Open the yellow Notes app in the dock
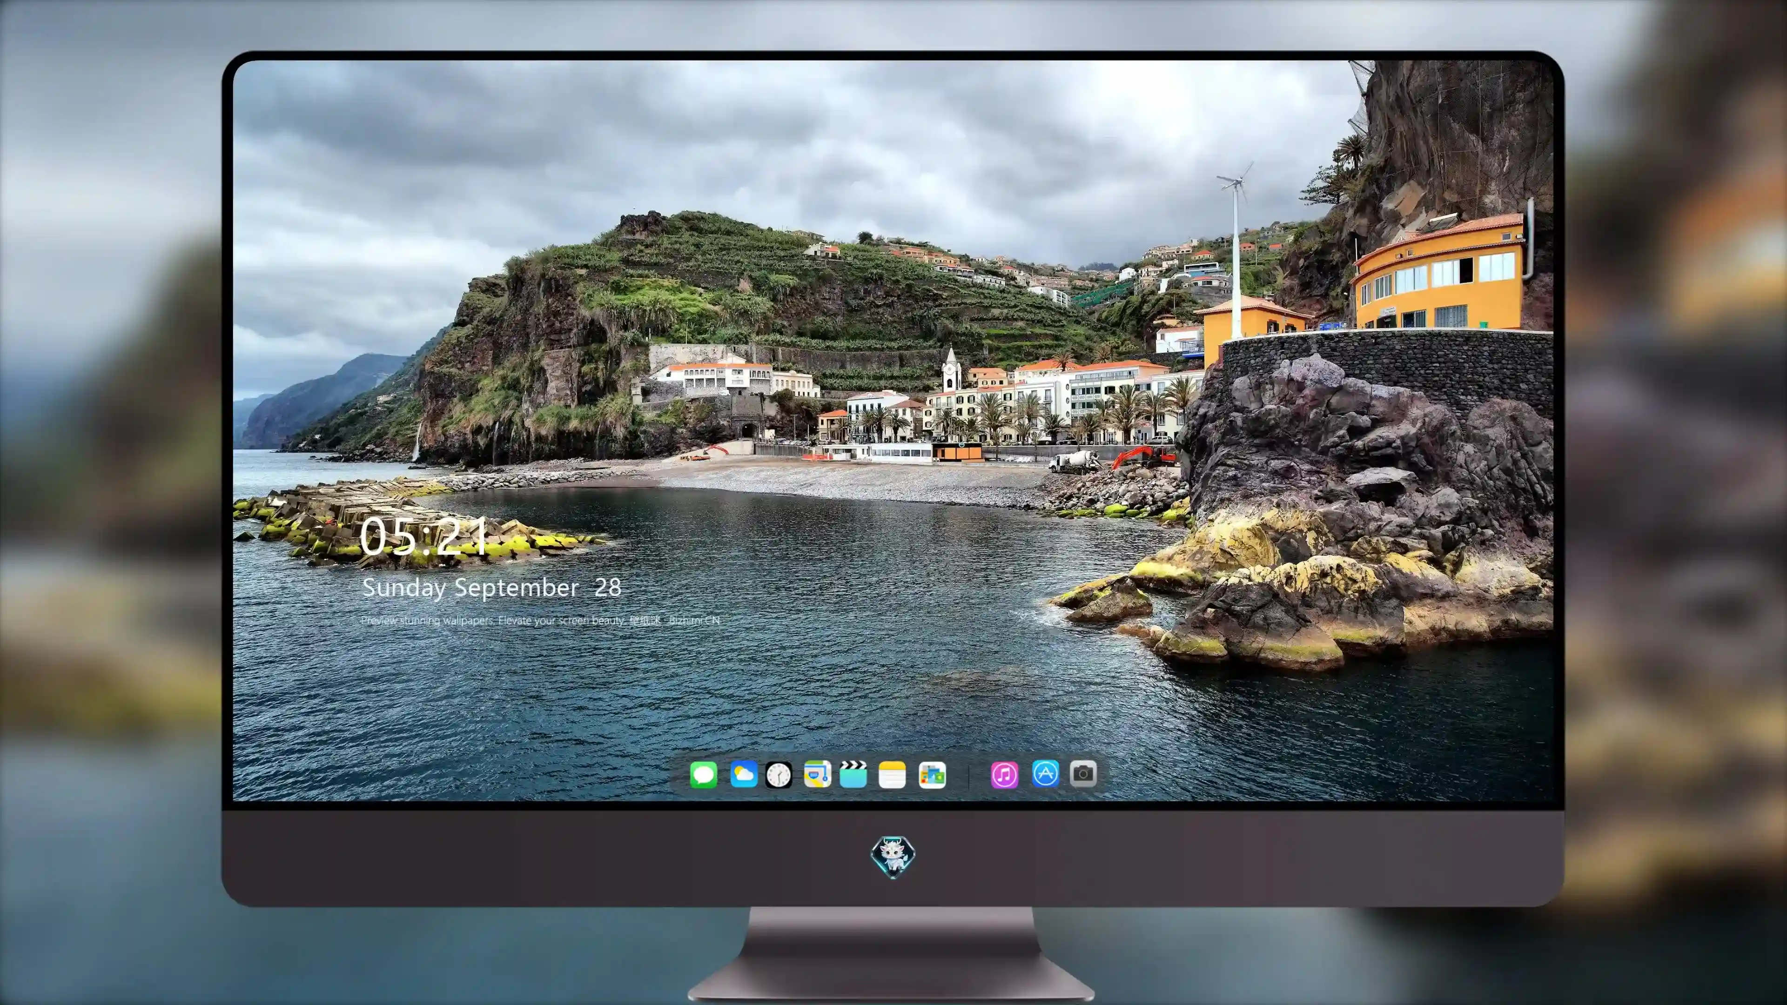Image resolution: width=1787 pixels, height=1005 pixels. tap(892, 775)
